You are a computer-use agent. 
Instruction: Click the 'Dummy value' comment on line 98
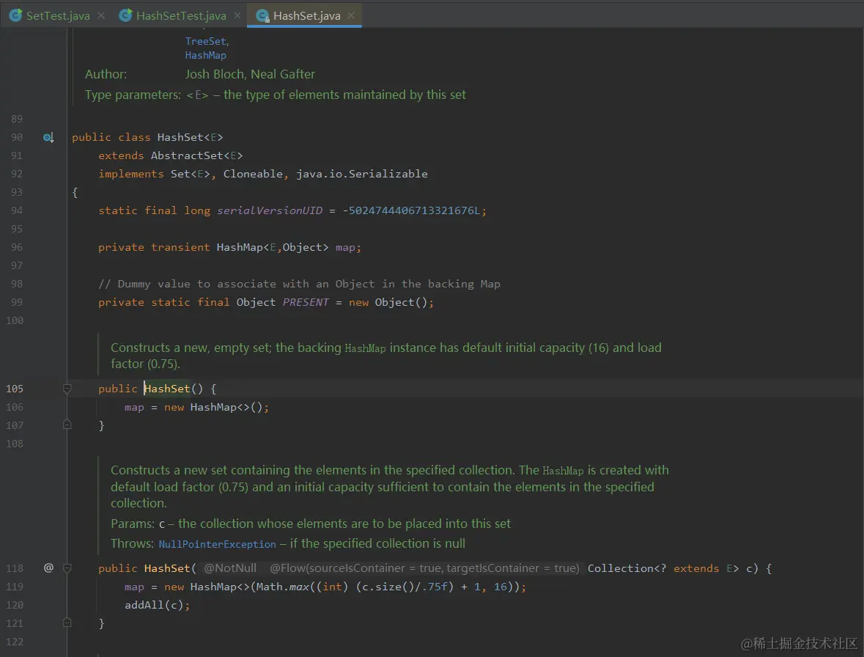click(x=299, y=284)
